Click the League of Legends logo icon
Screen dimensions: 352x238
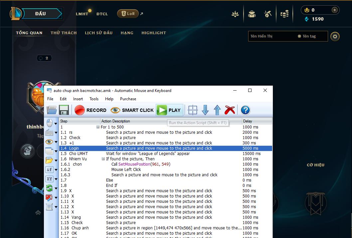click(x=16, y=13)
